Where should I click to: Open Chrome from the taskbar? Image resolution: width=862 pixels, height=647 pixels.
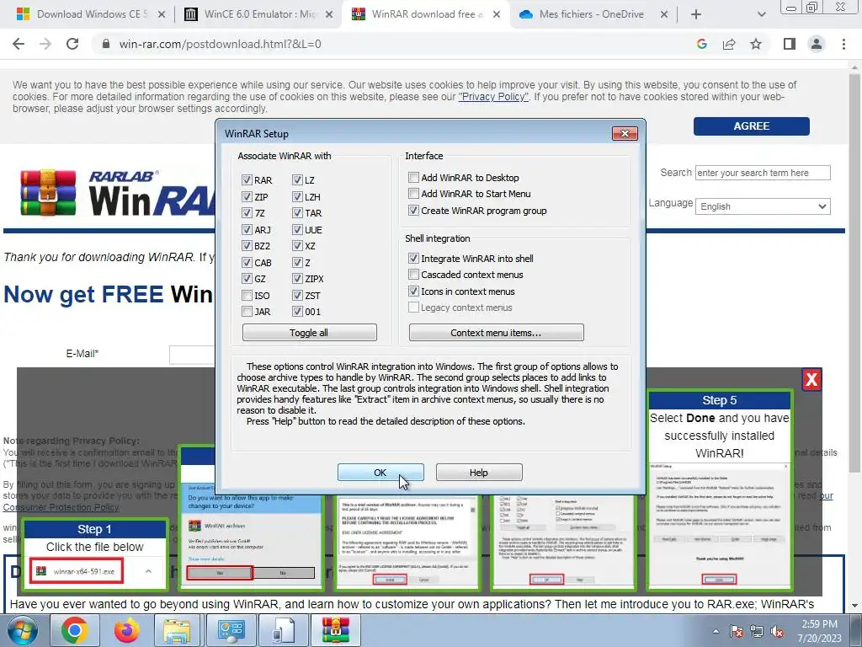pos(74,630)
